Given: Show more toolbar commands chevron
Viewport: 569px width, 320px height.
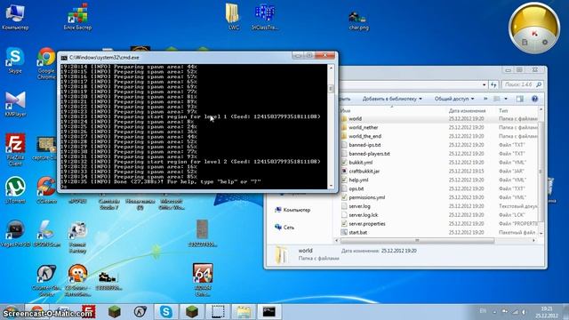Looking at the screenshot, I should [x=485, y=99].
